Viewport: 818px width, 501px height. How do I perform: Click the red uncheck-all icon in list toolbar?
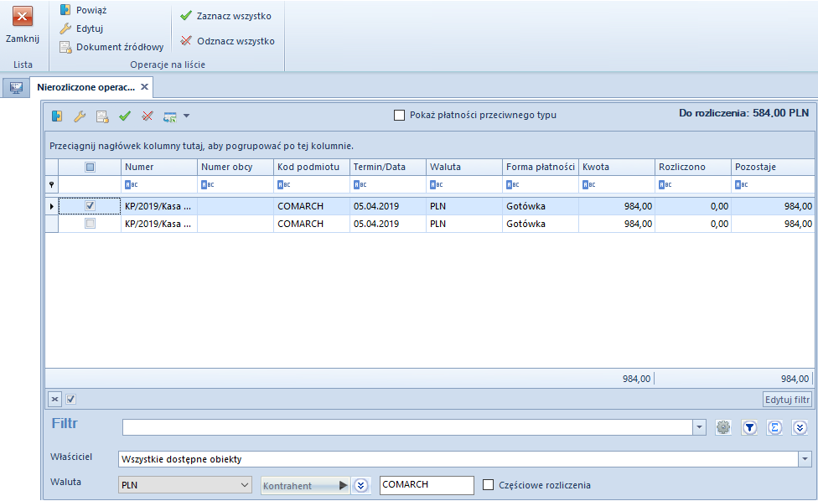[148, 116]
